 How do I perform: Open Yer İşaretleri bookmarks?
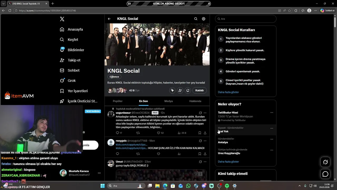point(74,91)
